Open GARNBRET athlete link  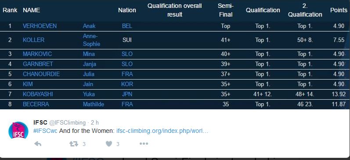[x=38, y=64]
